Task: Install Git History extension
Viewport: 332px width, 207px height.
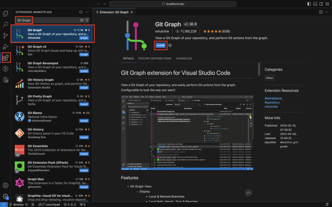Action: [84, 137]
